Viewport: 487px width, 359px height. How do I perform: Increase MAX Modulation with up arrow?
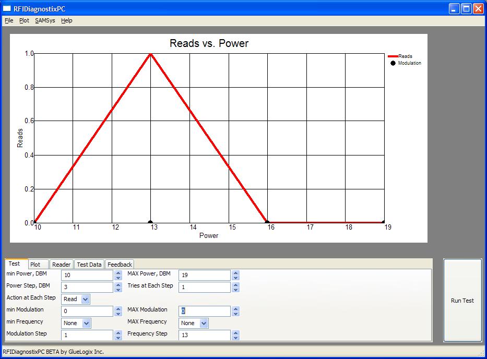pos(235,309)
